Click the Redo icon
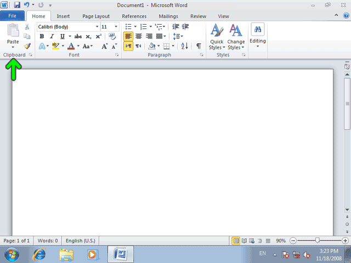The height and width of the screenshot is (263, 351). click(41, 5)
